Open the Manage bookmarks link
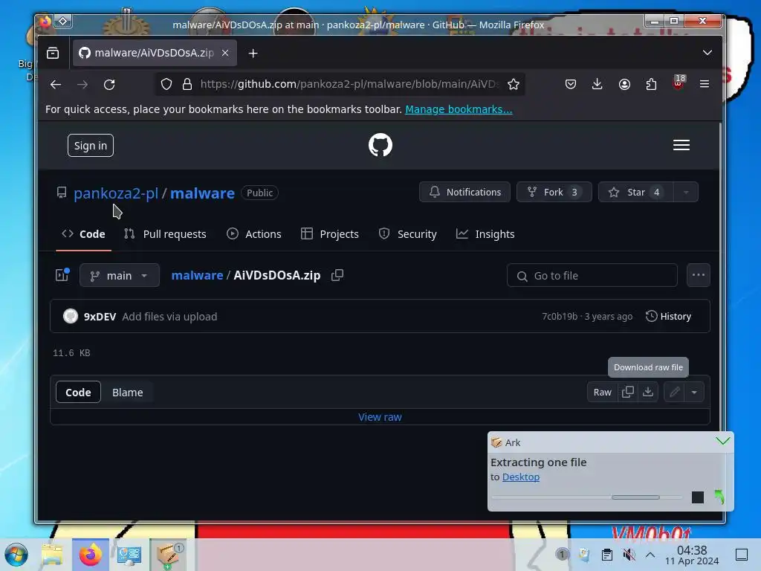The height and width of the screenshot is (571, 761). (x=459, y=109)
